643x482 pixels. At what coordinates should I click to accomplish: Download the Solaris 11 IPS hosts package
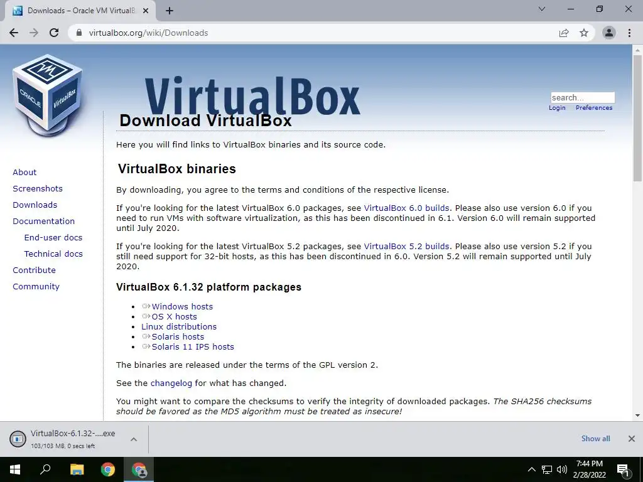click(x=193, y=346)
